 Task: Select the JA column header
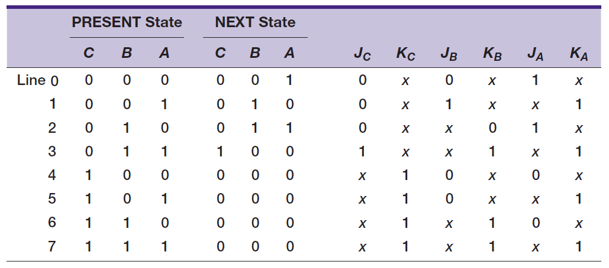point(535,55)
